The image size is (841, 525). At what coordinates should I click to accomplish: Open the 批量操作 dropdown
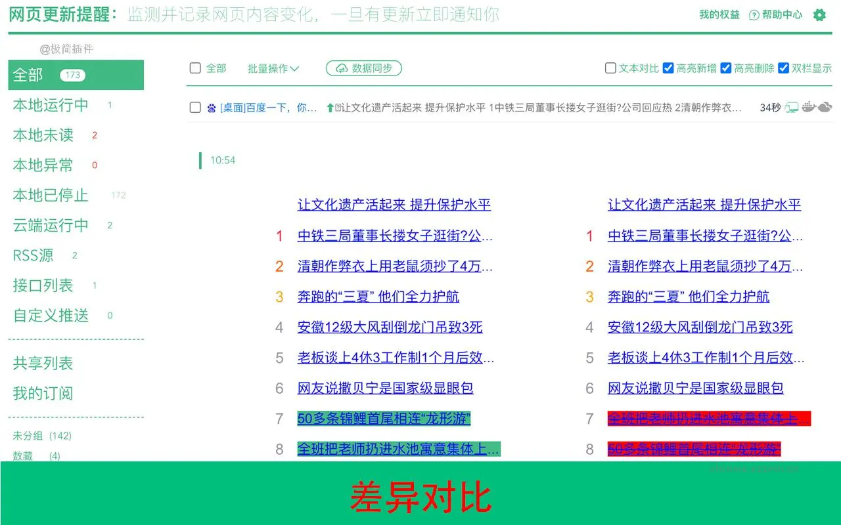click(272, 68)
